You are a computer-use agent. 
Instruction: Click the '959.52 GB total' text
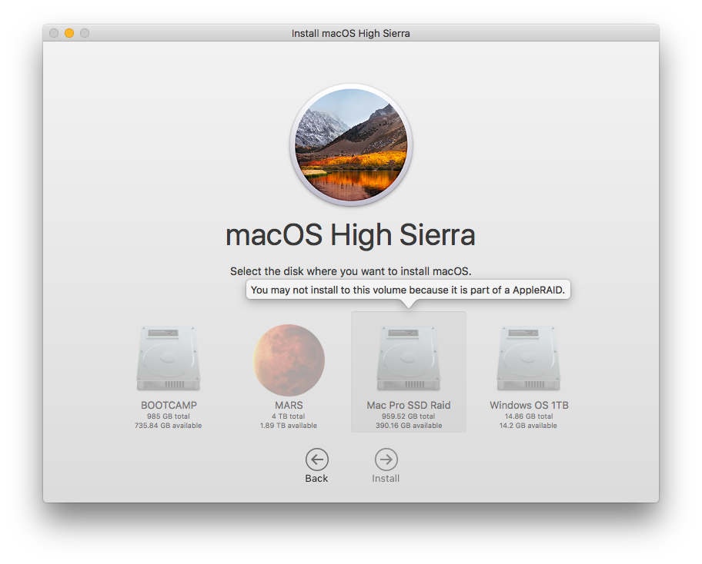coord(408,416)
